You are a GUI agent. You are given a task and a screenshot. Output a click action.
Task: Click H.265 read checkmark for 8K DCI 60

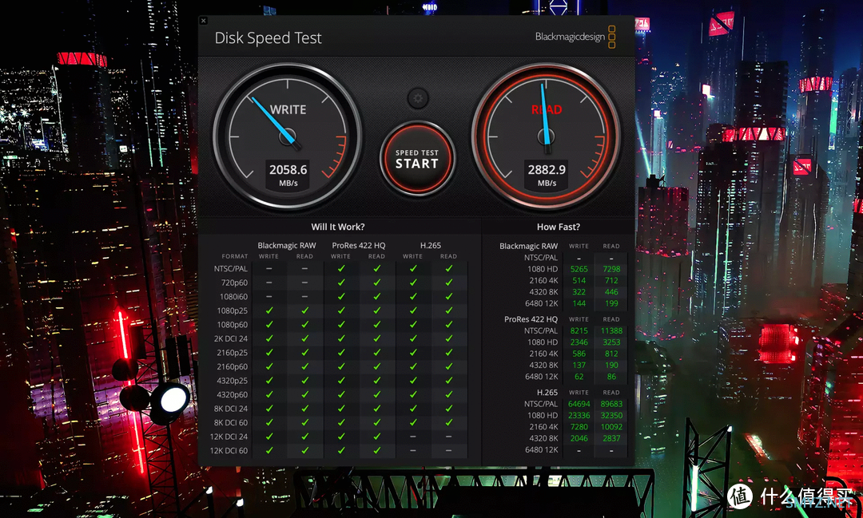pyautogui.click(x=449, y=422)
